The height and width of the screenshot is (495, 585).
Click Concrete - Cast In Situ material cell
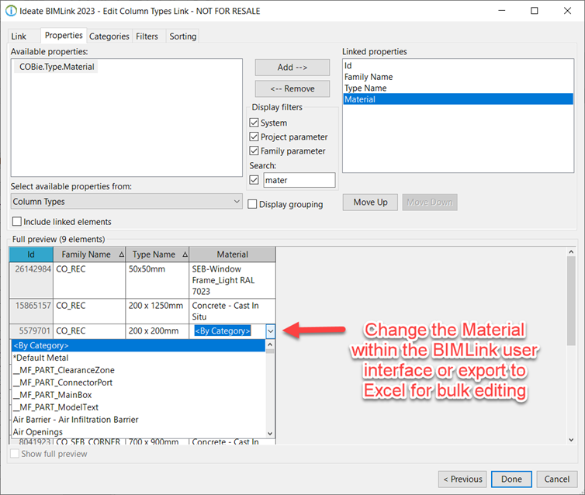[233, 311]
